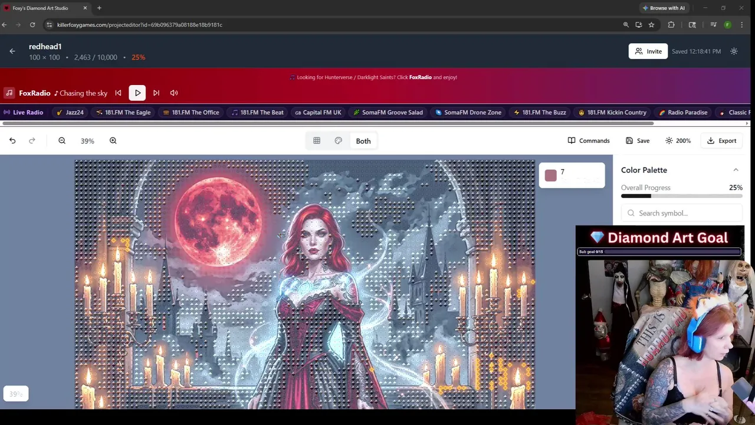Reload the browser page

[x=32, y=25]
